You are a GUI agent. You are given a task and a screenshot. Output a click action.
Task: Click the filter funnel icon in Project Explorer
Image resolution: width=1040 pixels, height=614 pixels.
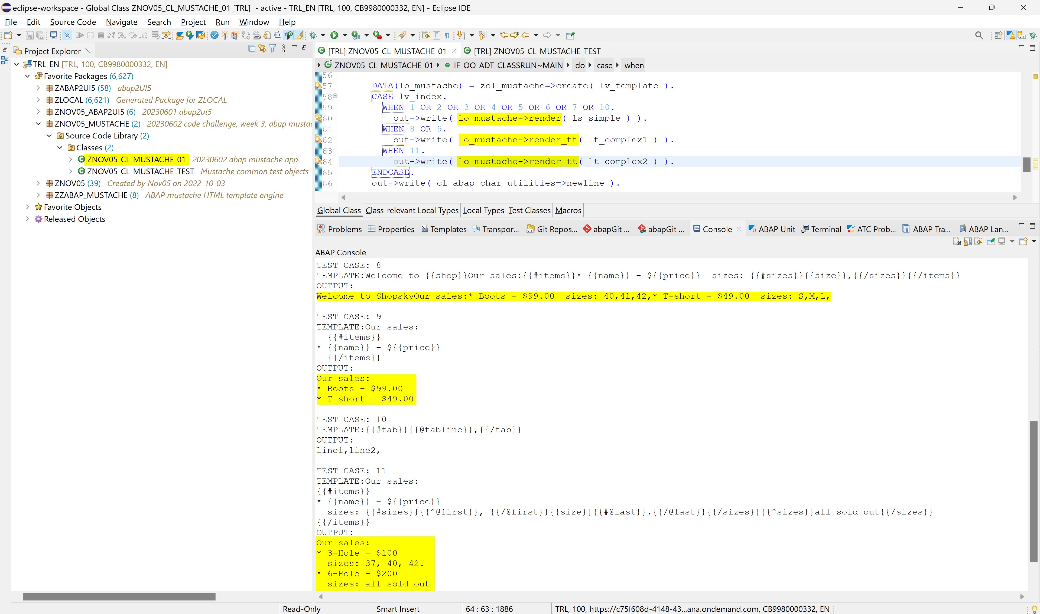(272, 48)
